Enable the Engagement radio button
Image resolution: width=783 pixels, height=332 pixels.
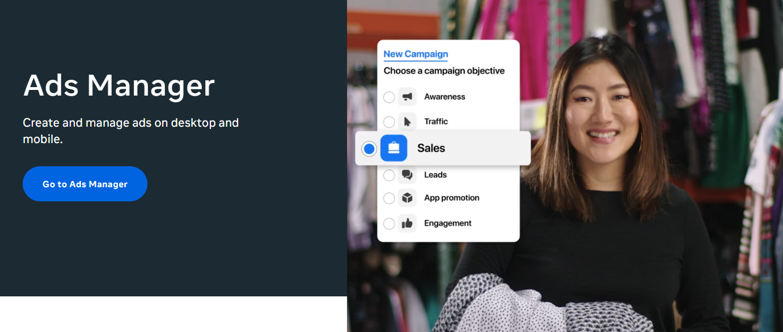click(389, 223)
